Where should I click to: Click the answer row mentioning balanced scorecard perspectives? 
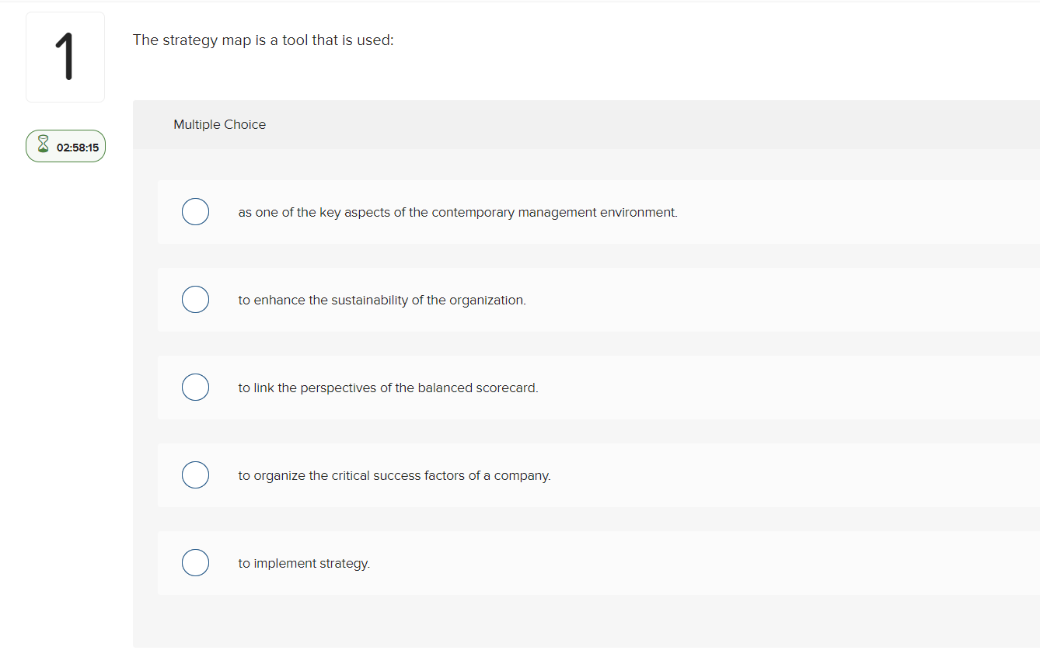pyautogui.click(x=466, y=387)
